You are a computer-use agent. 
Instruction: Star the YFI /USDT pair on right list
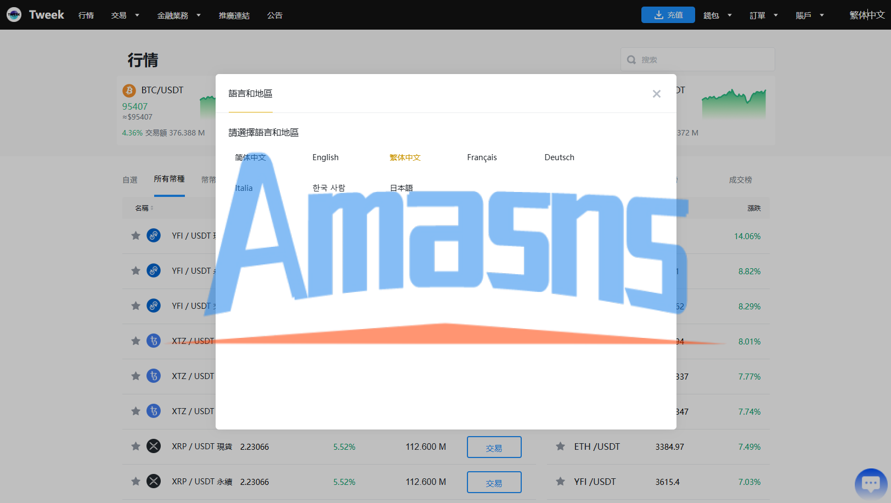pyautogui.click(x=560, y=481)
